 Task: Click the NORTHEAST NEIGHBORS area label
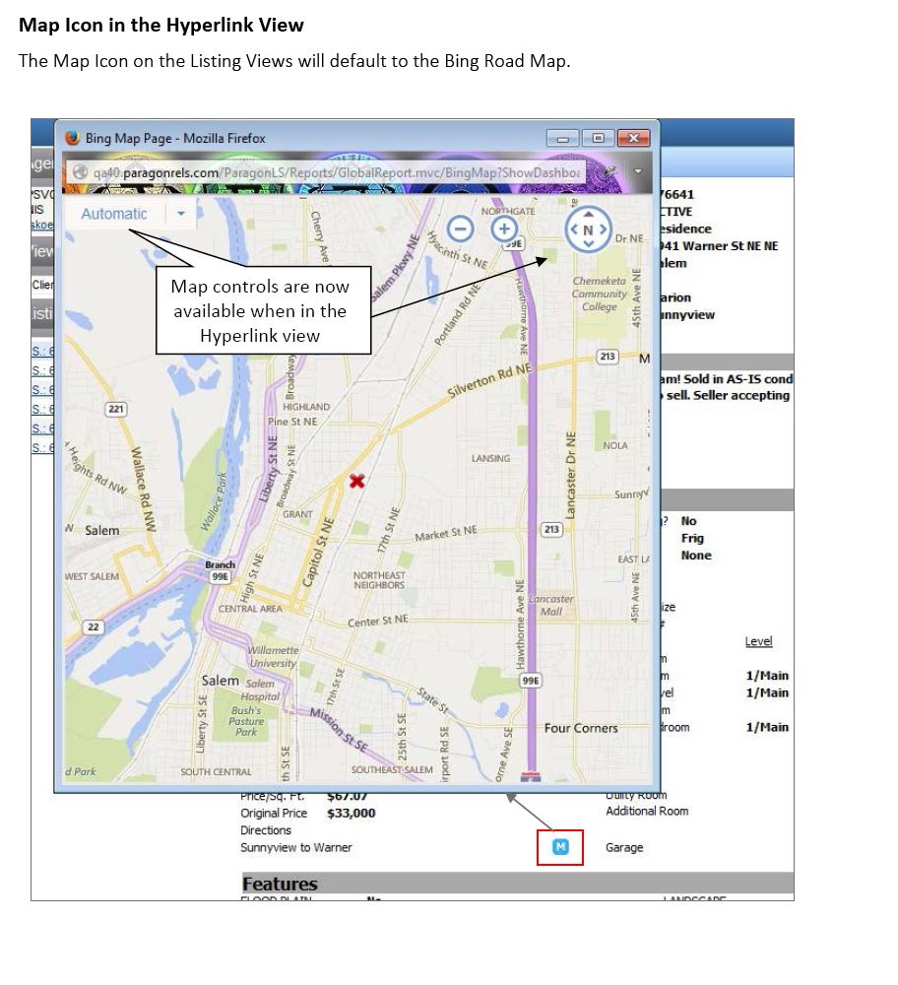pos(379,580)
